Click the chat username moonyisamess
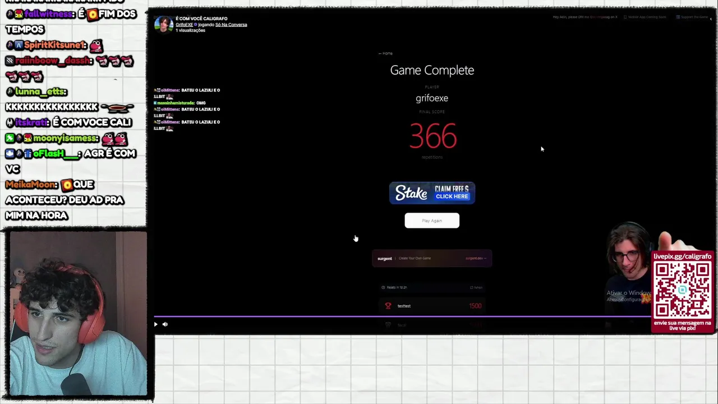The height and width of the screenshot is (404, 718). tap(65, 138)
